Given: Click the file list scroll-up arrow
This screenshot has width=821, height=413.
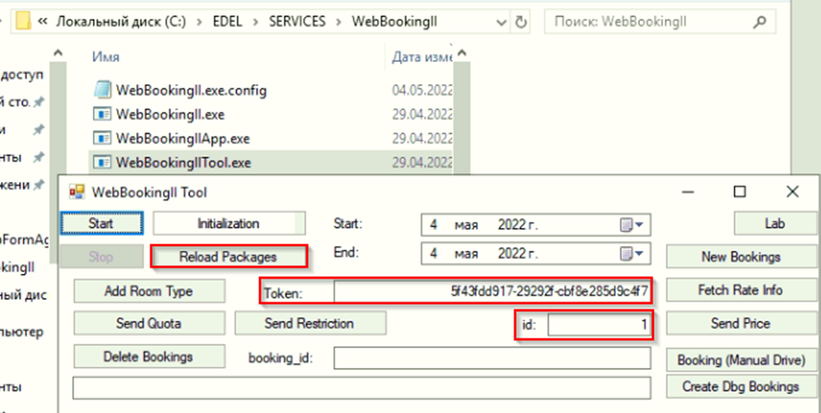Looking at the screenshot, I should pos(462,53).
